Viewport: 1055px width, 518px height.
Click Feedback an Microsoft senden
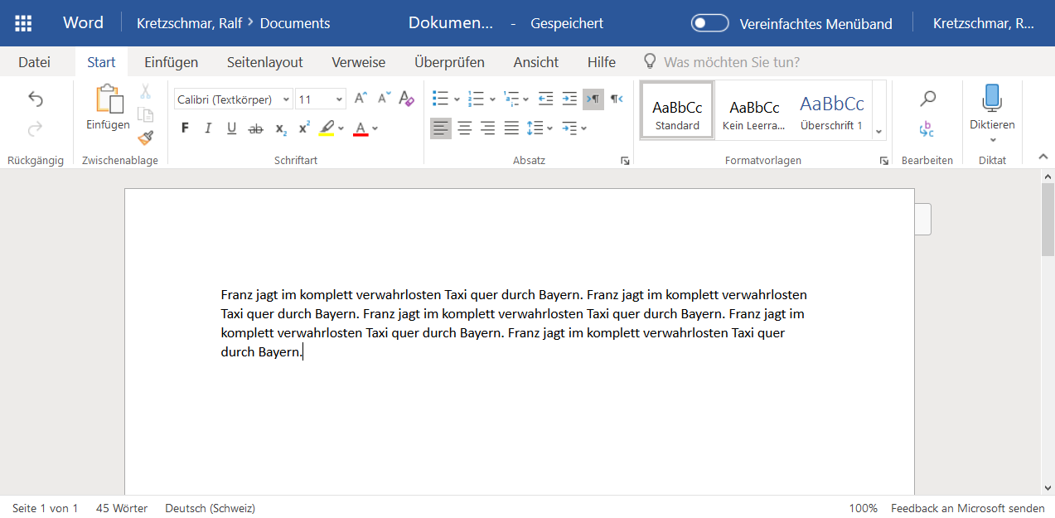pyautogui.click(x=967, y=508)
